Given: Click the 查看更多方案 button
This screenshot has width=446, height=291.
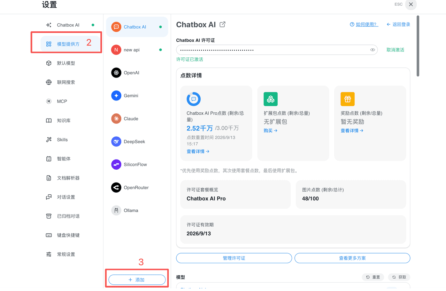Looking at the screenshot, I should pos(352,258).
